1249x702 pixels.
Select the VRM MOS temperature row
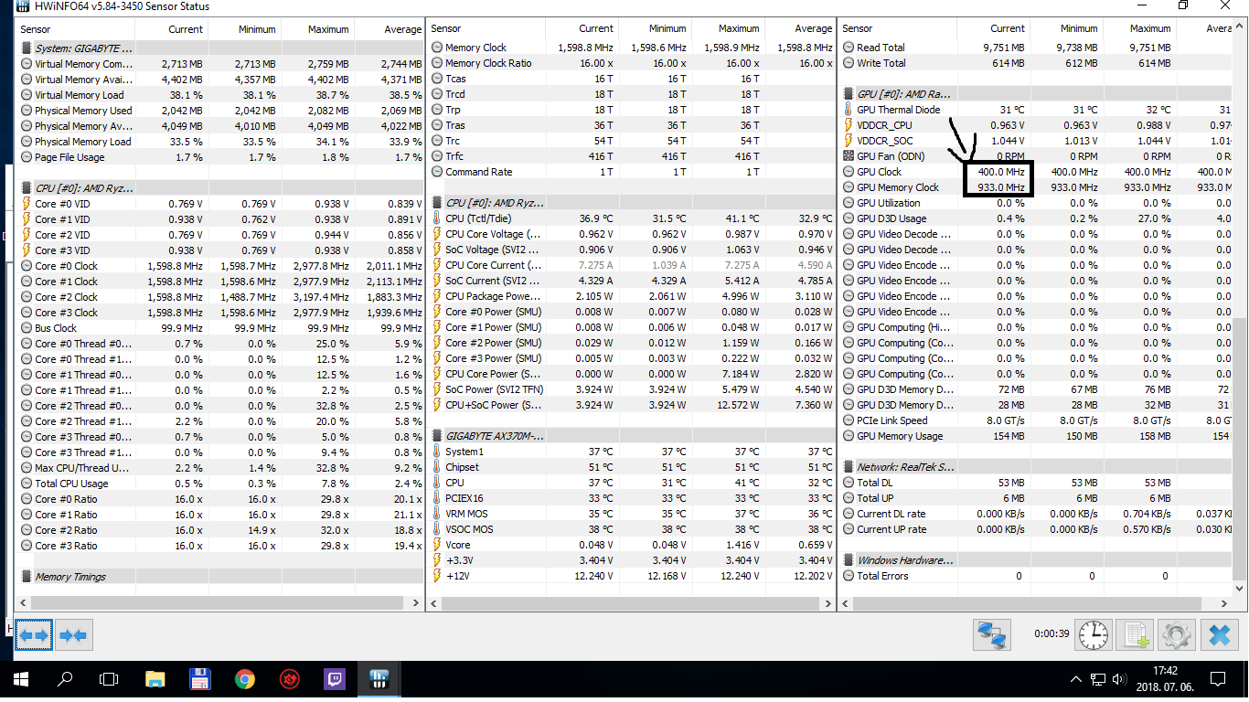[631, 514]
